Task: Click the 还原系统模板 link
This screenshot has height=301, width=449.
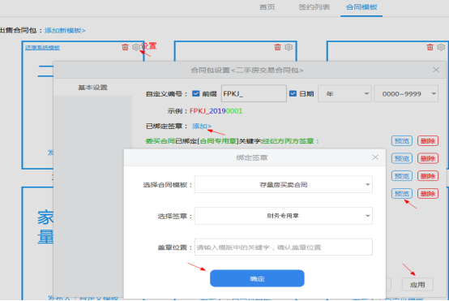Action: (42, 48)
